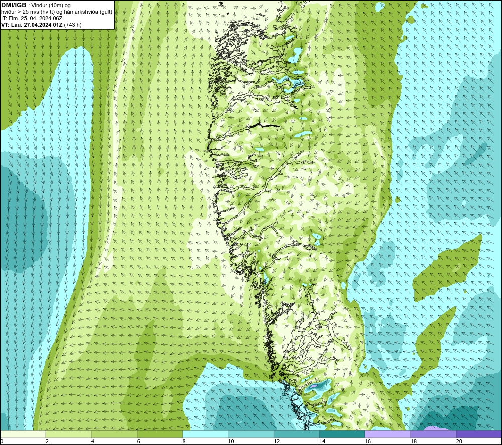Select the 8–10 m/s light cyan swatch
The height and width of the screenshot is (445, 502).
pyautogui.click(x=205, y=434)
